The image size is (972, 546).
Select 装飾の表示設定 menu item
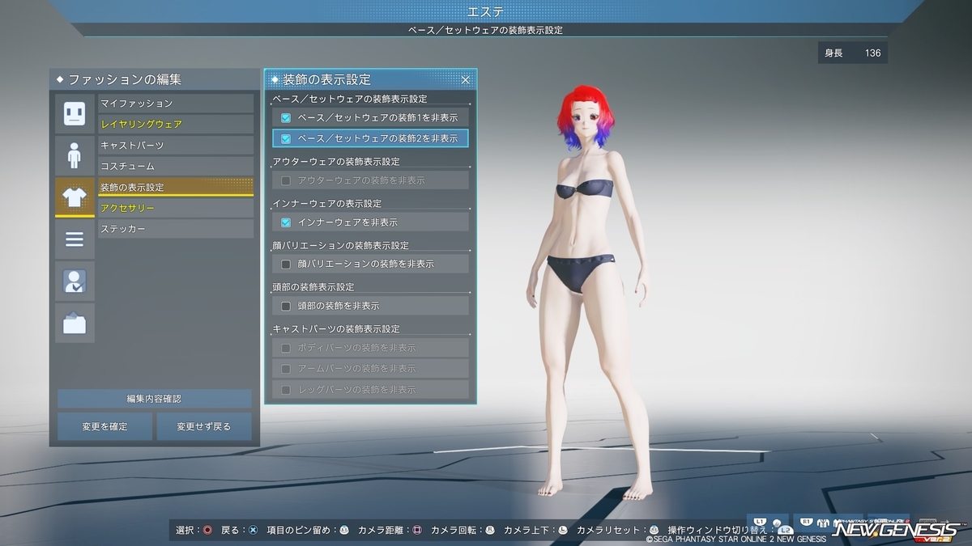(x=176, y=188)
